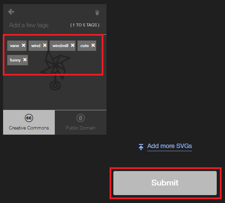Click the 'wind' tag label

coord(36,46)
